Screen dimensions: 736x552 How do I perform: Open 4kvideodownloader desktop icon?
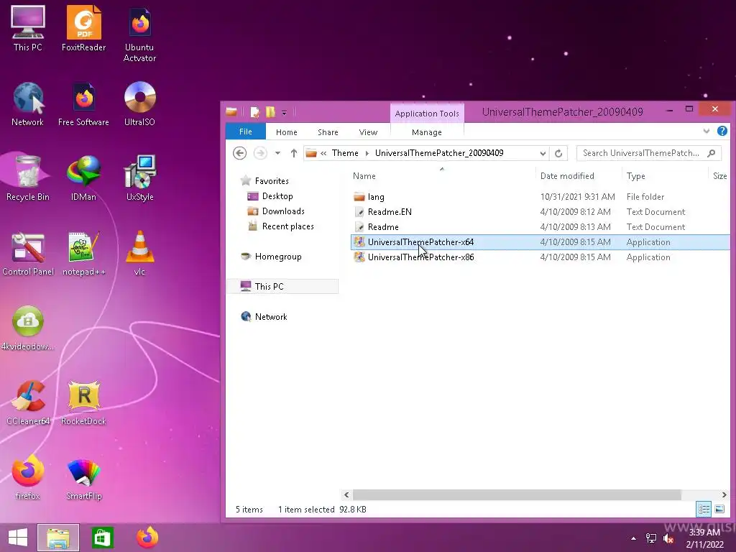pyautogui.click(x=28, y=328)
